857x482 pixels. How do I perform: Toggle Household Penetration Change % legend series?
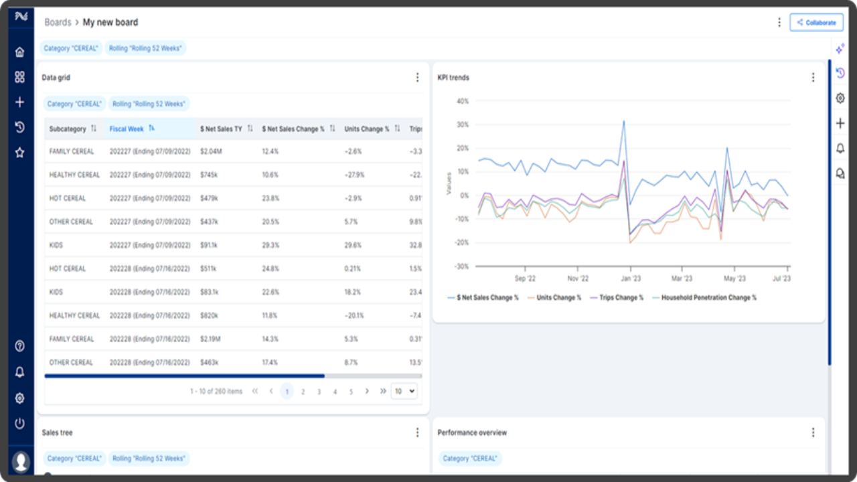click(x=704, y=297)
